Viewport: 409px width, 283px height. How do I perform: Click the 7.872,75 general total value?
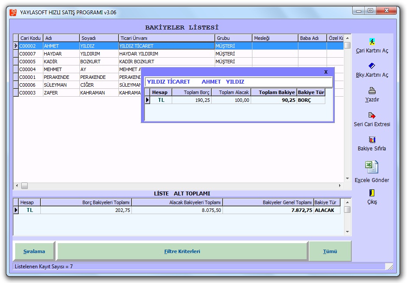coord(268,210)
